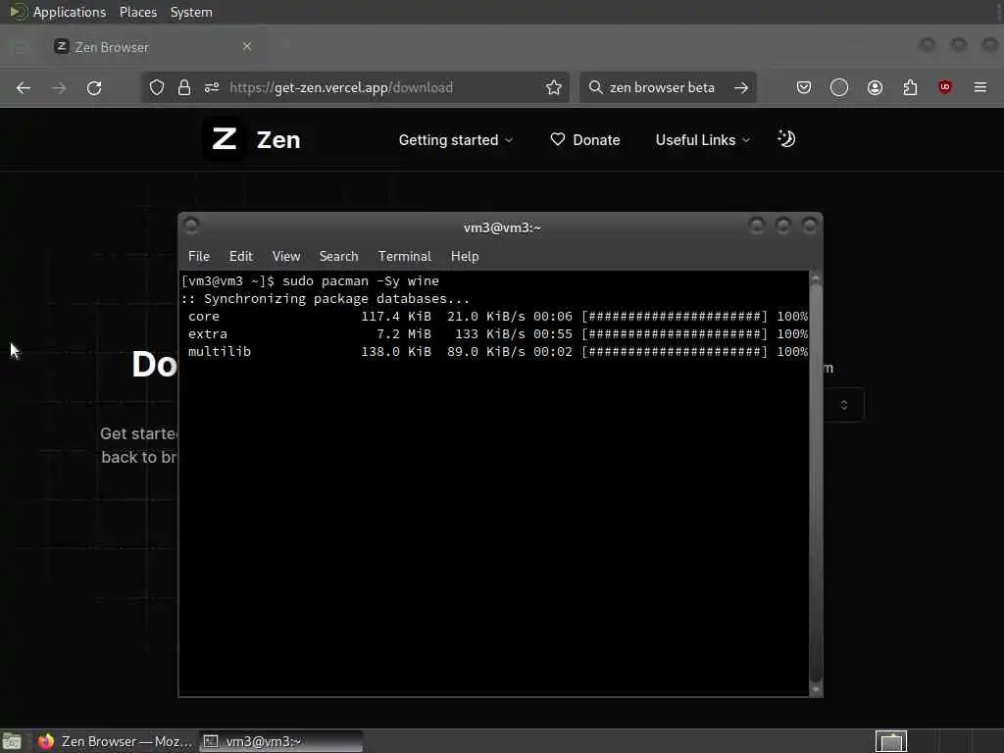Open the browser hamburger menu
Viewport: 1004px width, 753px height.
[980, 87]
